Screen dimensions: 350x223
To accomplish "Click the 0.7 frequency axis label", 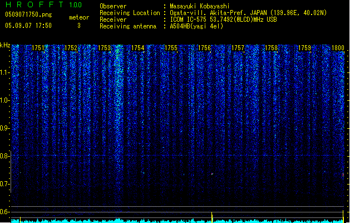I will coord(4,184).
